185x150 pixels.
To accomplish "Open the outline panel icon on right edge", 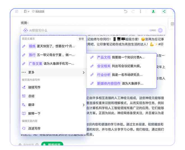I will tap(172, 24).
